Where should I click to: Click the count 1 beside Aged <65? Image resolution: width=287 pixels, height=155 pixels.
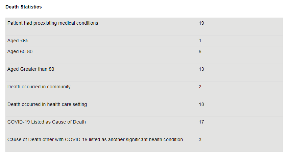pos(200,41)
